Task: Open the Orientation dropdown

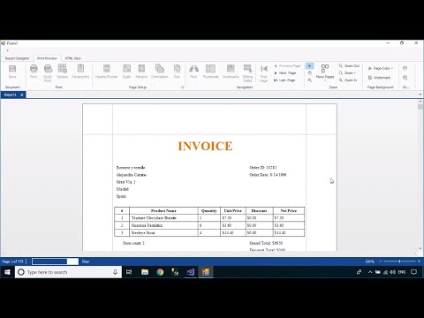Action: click(x=160, y=72)
